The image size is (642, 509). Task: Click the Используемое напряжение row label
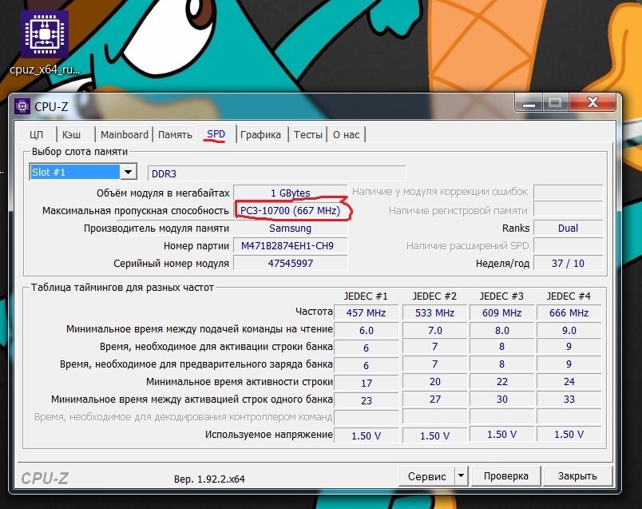[x=268, y=435]
